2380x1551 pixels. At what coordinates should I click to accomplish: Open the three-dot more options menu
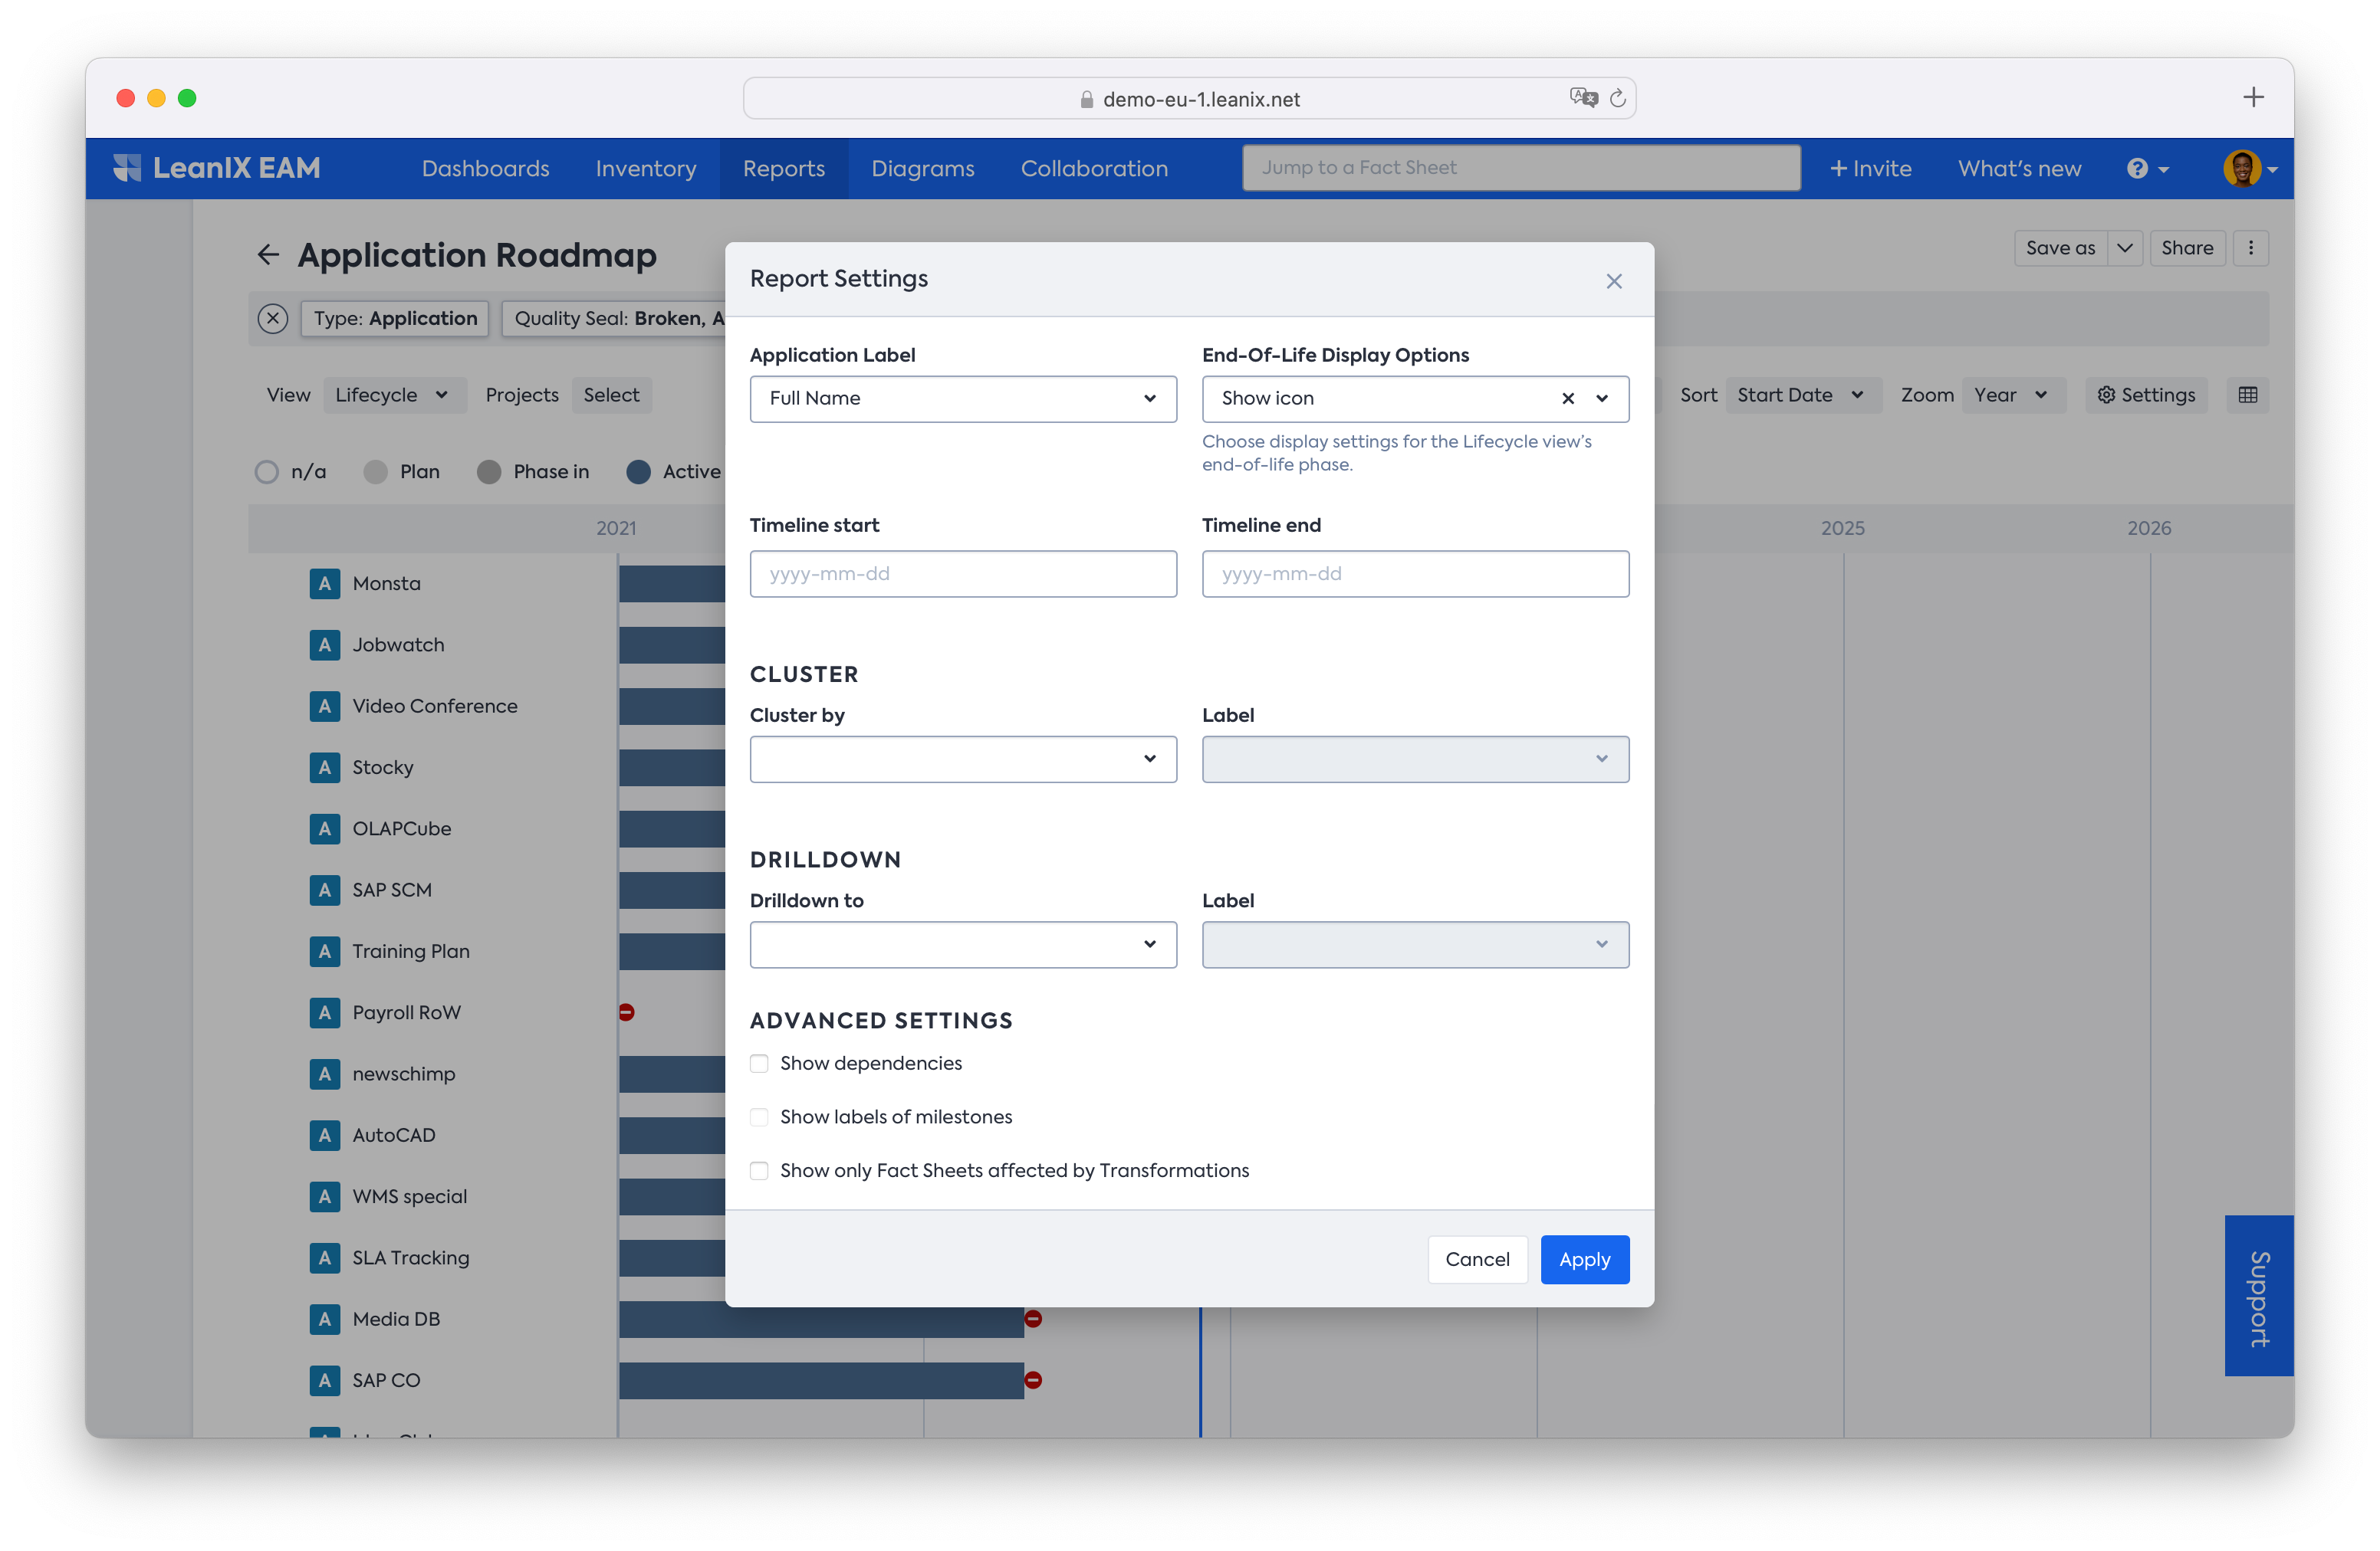(x=2250, y=248)
